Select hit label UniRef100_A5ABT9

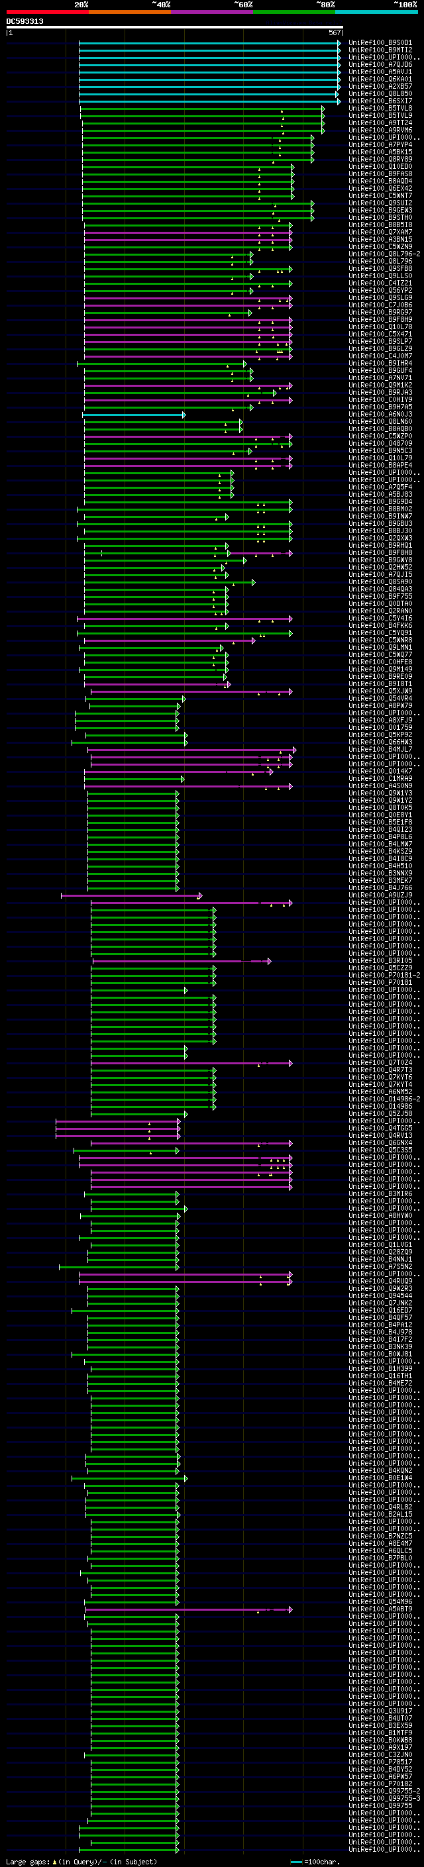(380, 1609)
